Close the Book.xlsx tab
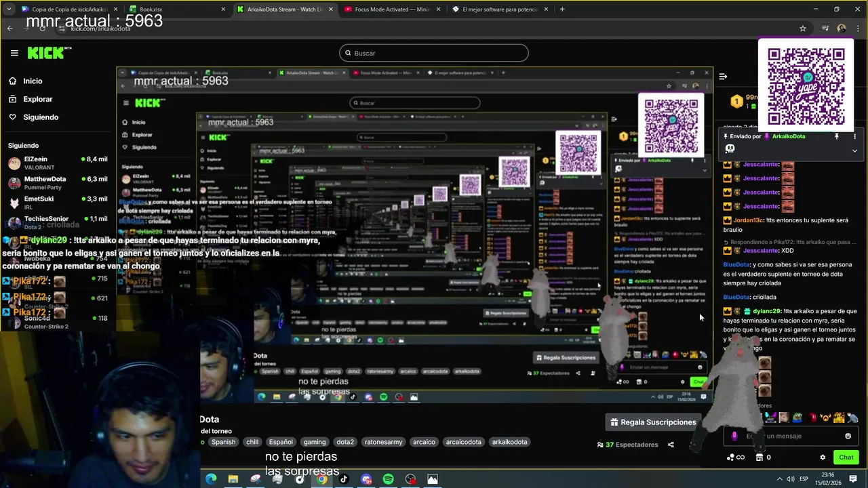868x488 pixels. pyautogui.click(x=224, y=9)
